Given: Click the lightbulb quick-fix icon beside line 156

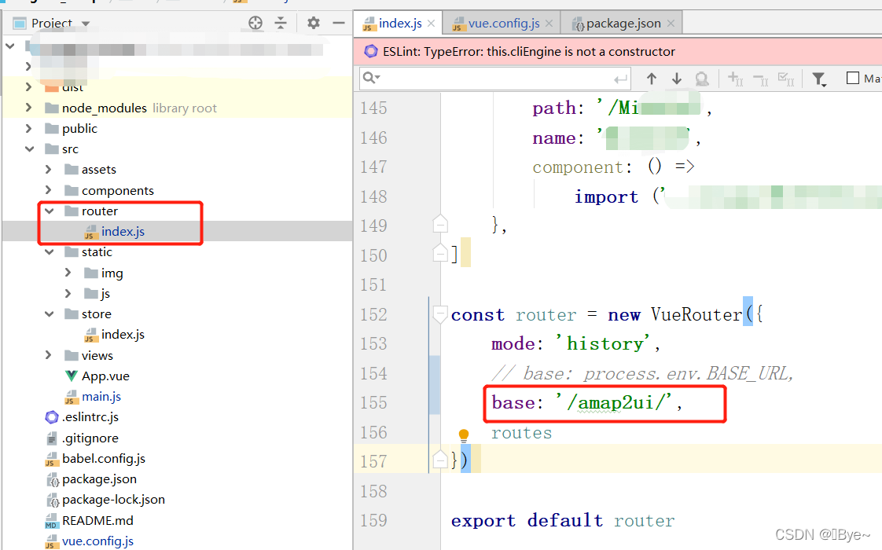Looking at the screenshot, I should (x=463, y=433).
